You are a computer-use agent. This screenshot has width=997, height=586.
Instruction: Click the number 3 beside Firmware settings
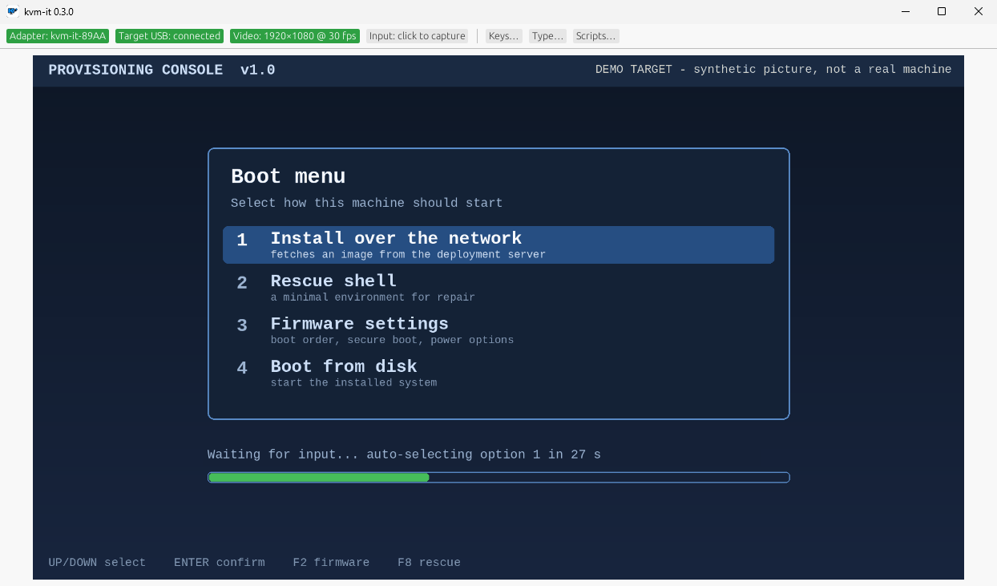pyautogui.click(x=242, y=325)
